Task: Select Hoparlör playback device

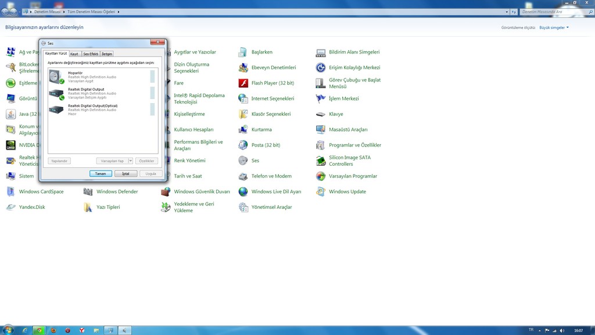Action: (102, 77)
